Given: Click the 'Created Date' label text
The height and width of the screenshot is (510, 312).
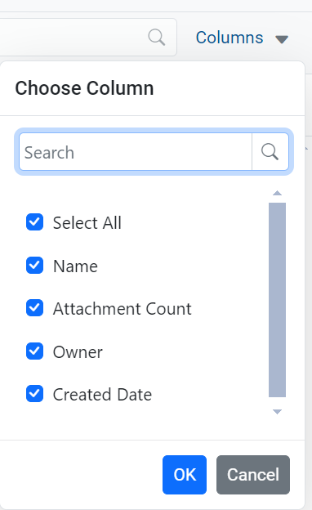Looking at the screenshot, I should click(x=102, y=395).
